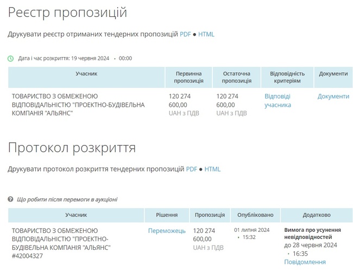Click the Первинна пропозиція column header

point(188,77)
